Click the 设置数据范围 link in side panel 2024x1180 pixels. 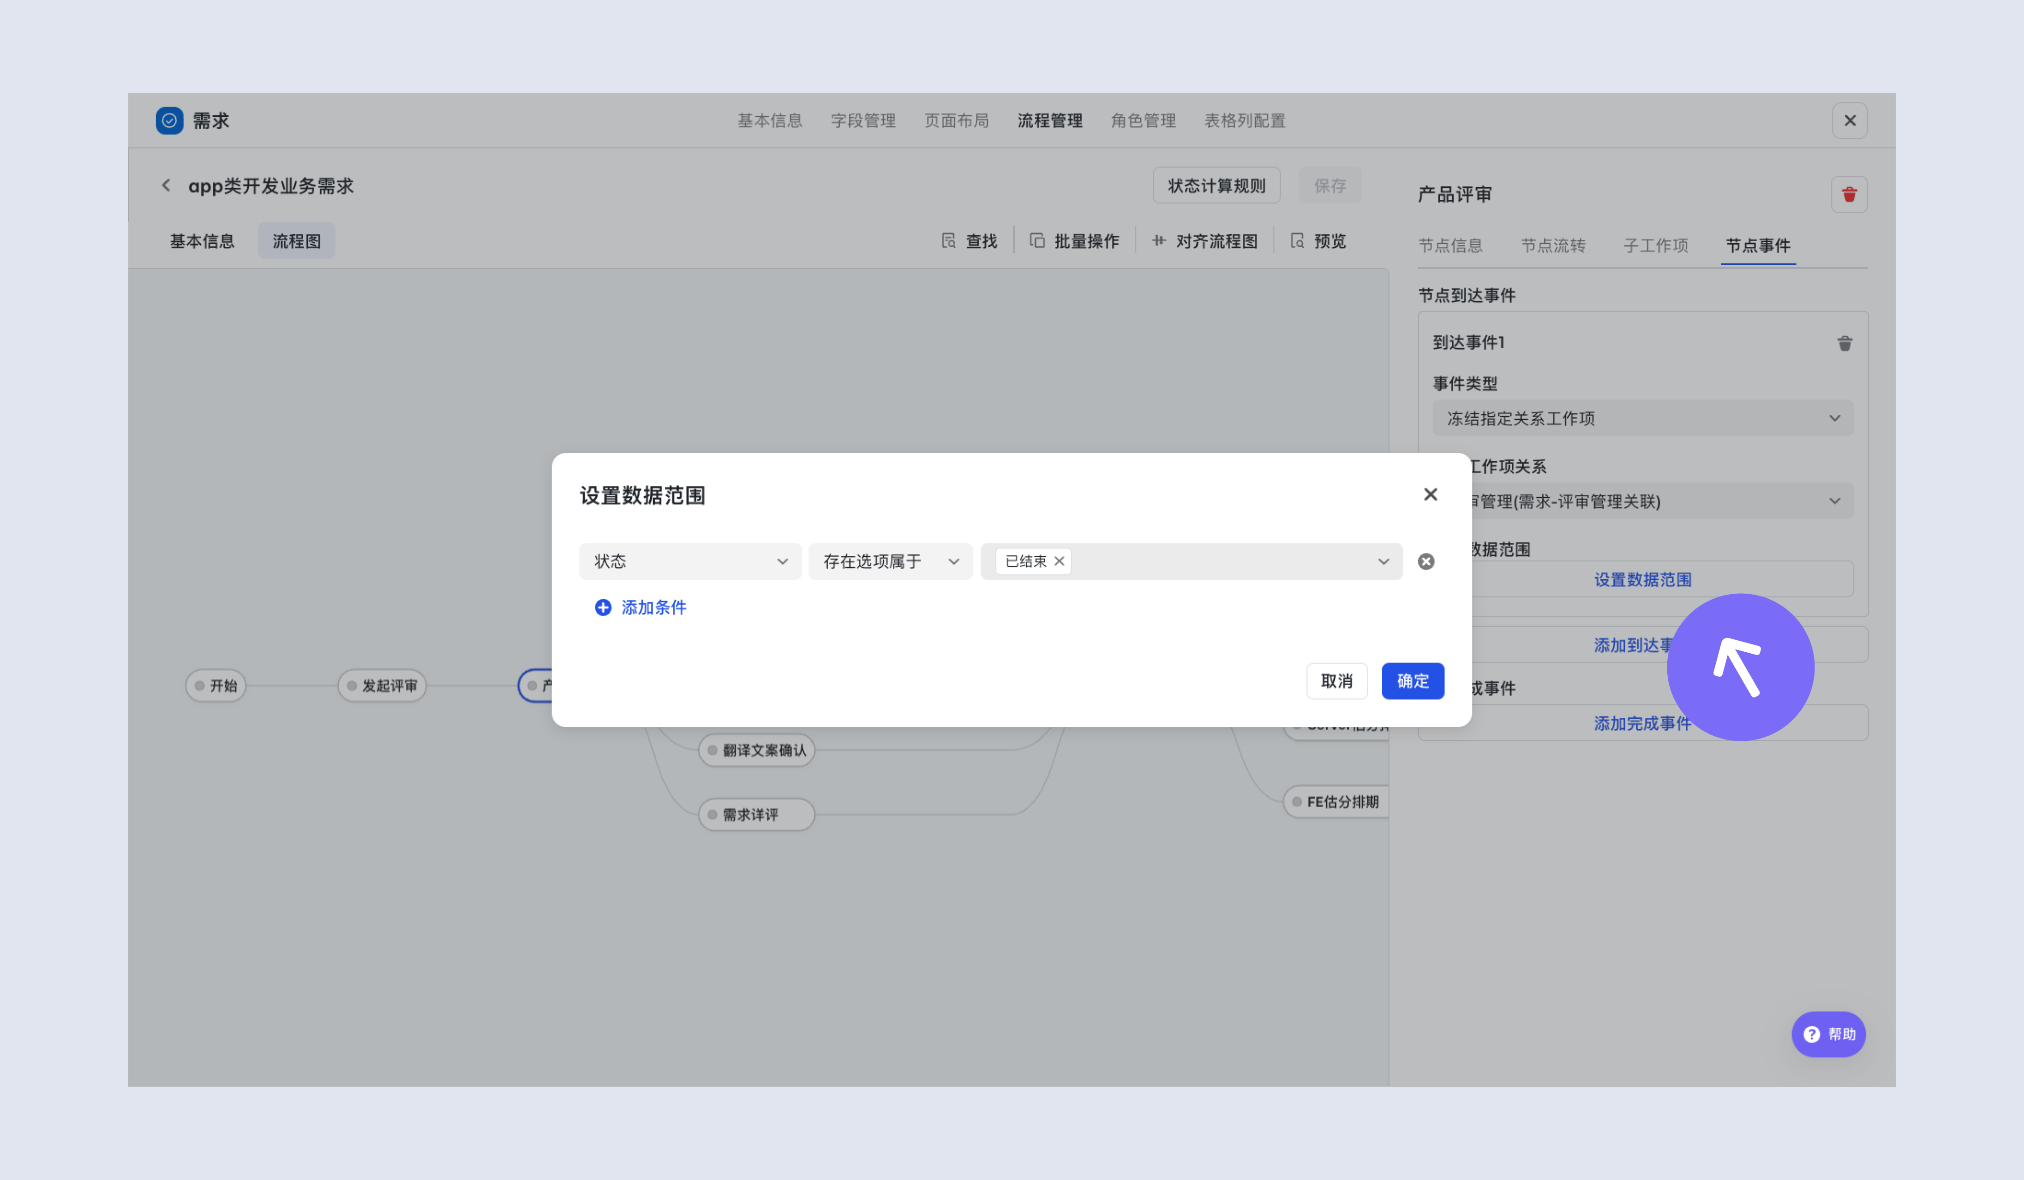click(x=1642, y=579)
